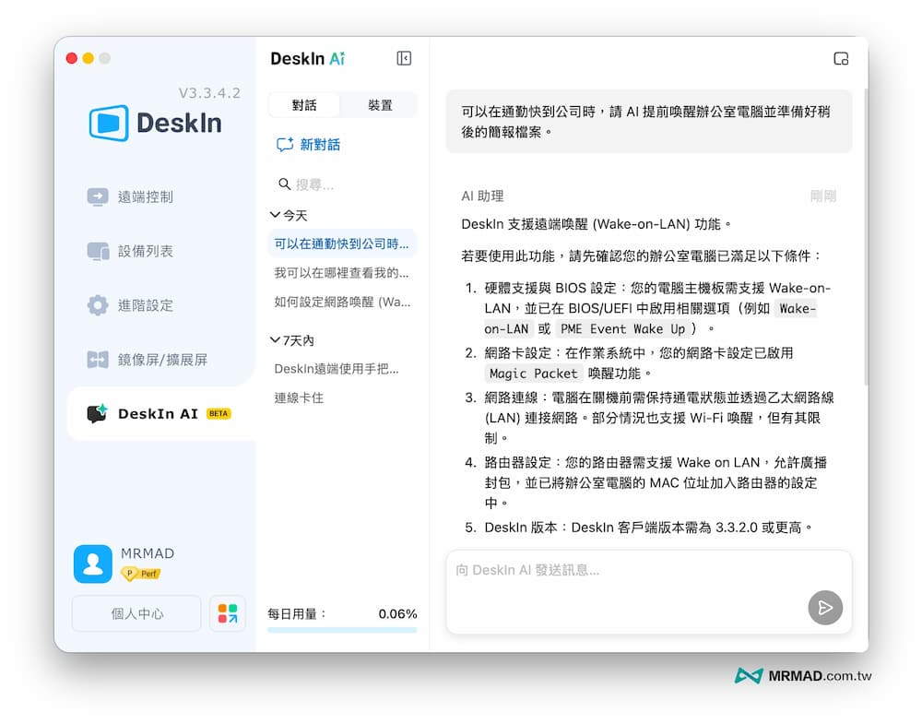Click the yellow Perf membership badge
The image size is (922, 724).
[x=141, y=573]
